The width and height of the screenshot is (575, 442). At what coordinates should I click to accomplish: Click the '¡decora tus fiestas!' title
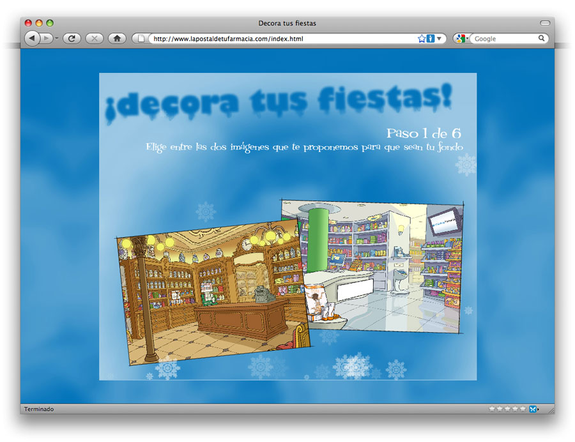tap(279, 103)
